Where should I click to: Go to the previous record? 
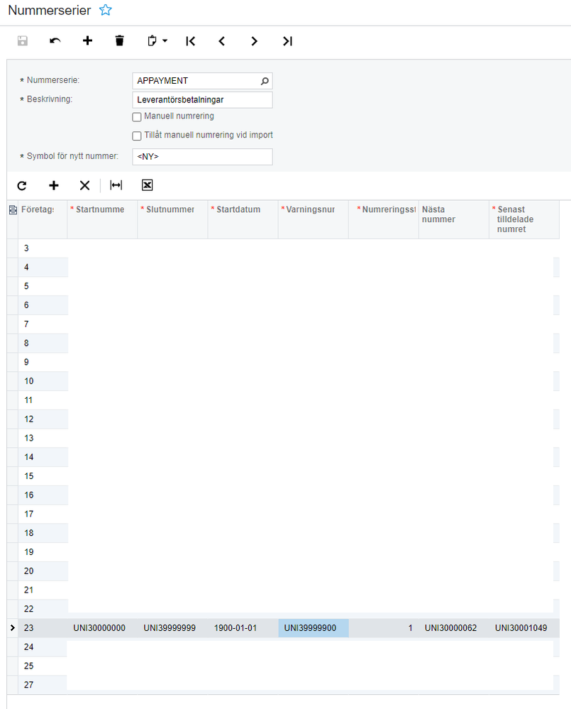click(x=222, y=41)
